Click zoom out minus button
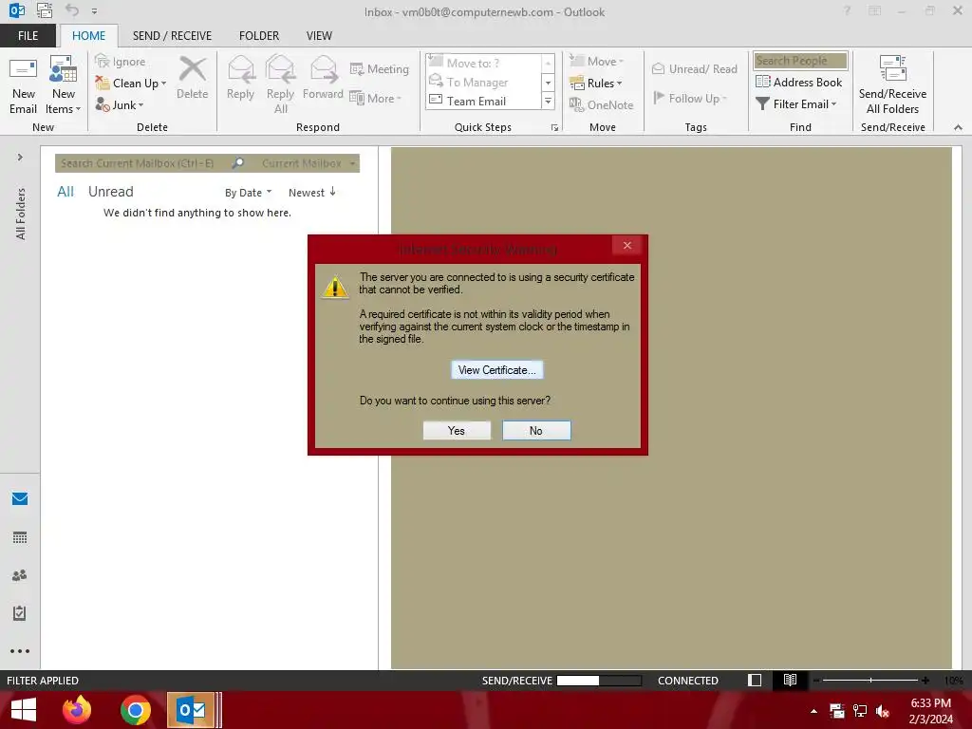The height and width of the screenshot is (729, 972). [x=816, y=681]
